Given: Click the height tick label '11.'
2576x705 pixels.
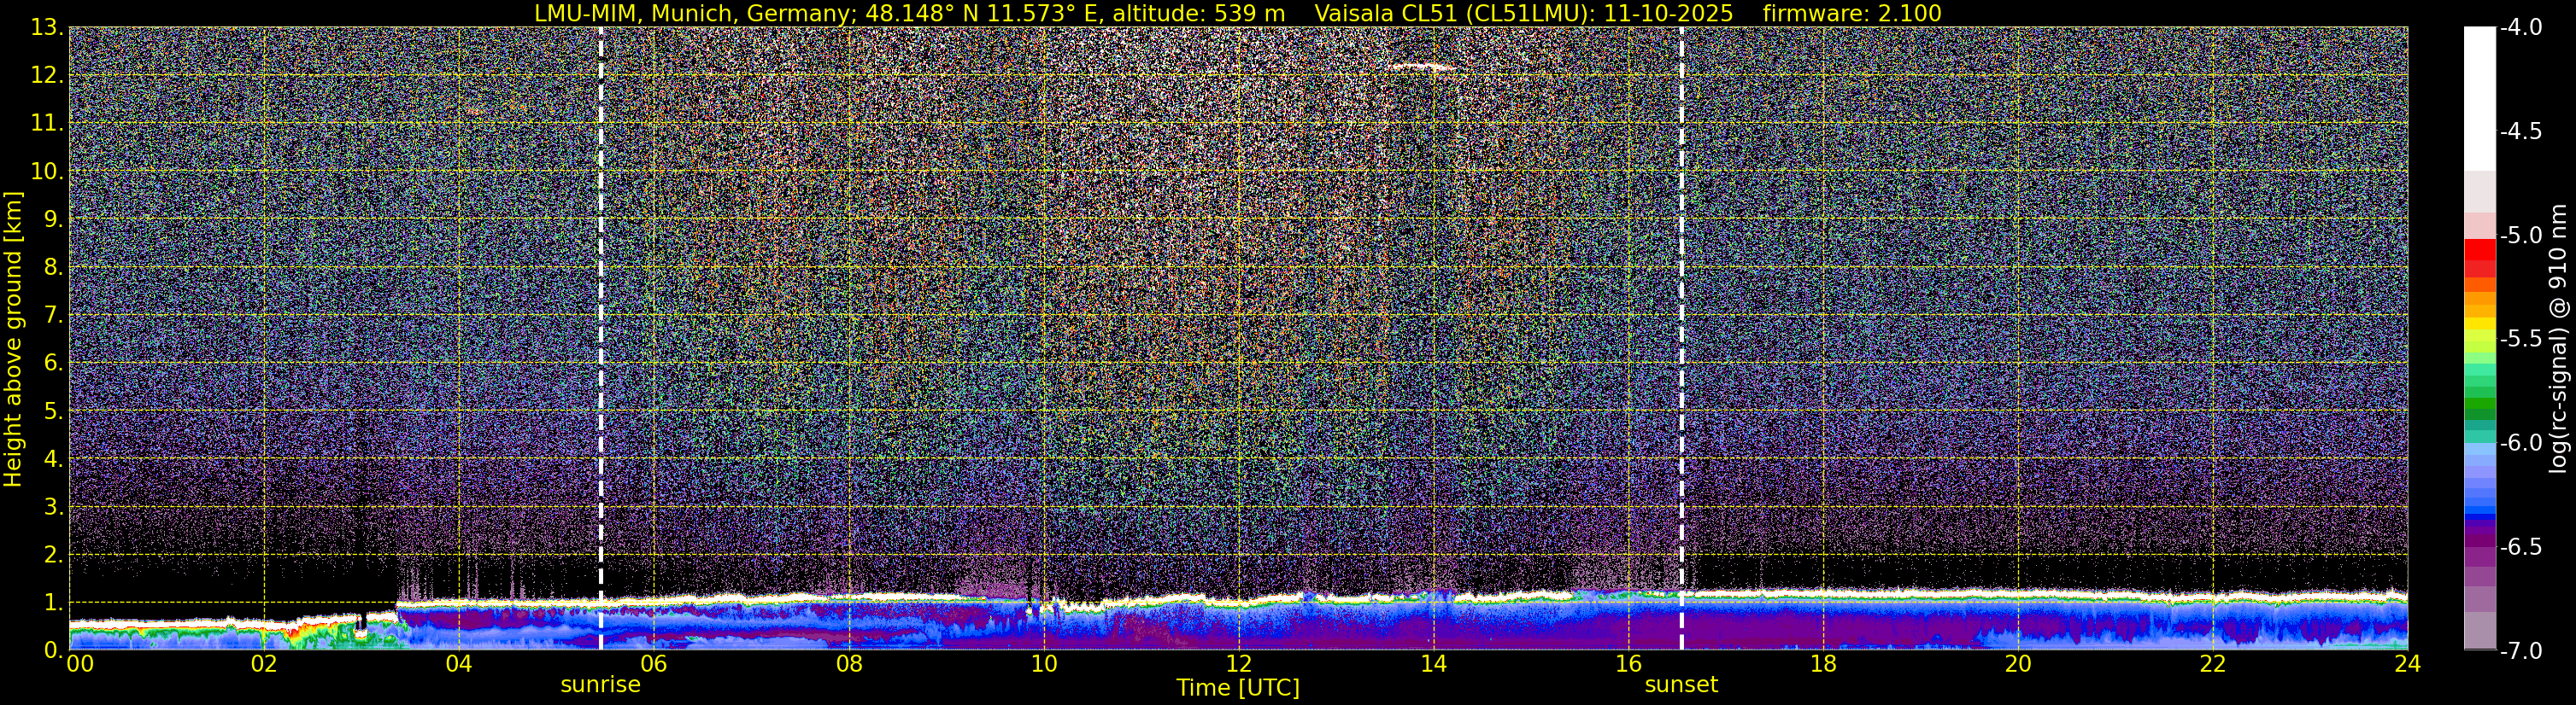Looking at the screenshot, I should coord(46,124).
